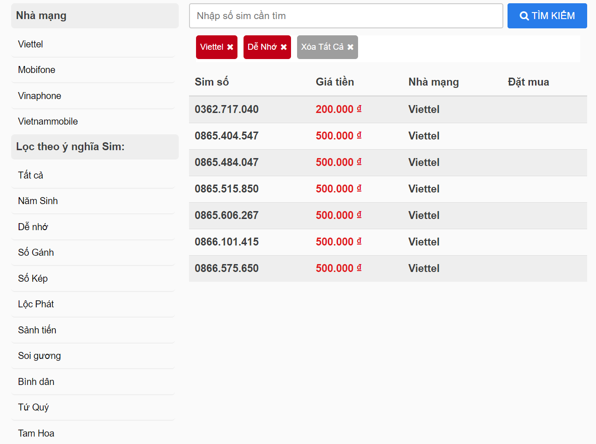596x444 pixels.
Task: Open sim number 0865.606.267
Action: tap(227, 215)
